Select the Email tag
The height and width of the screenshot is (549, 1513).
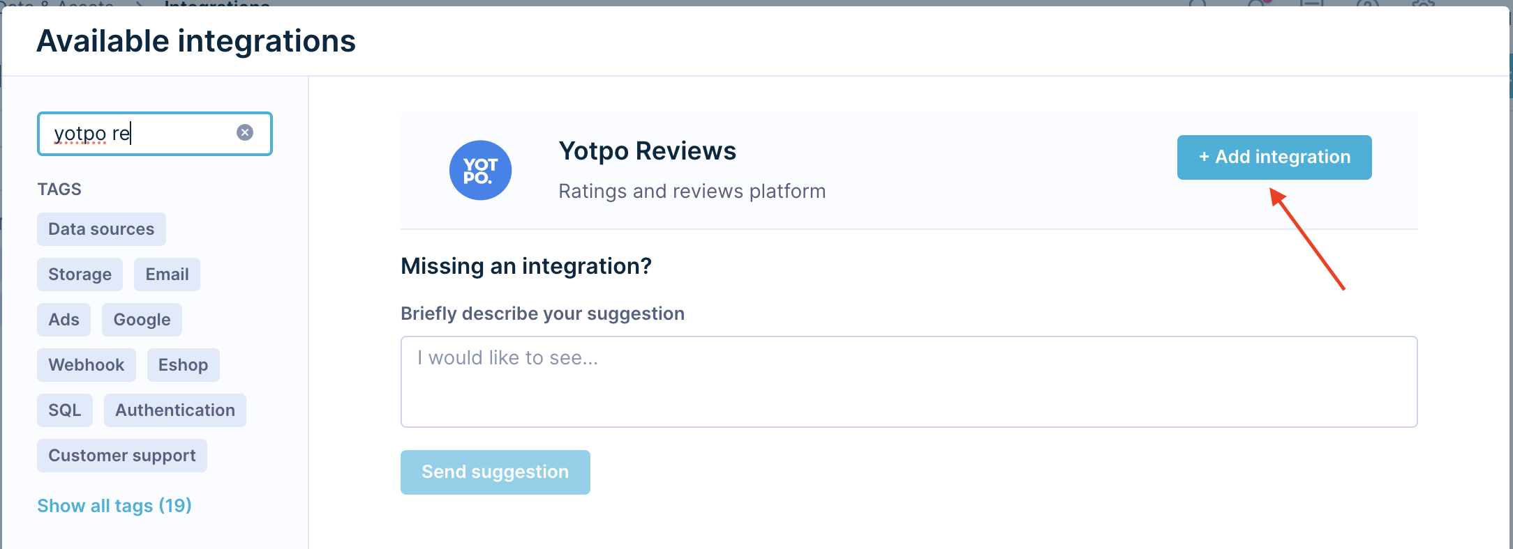167,274
